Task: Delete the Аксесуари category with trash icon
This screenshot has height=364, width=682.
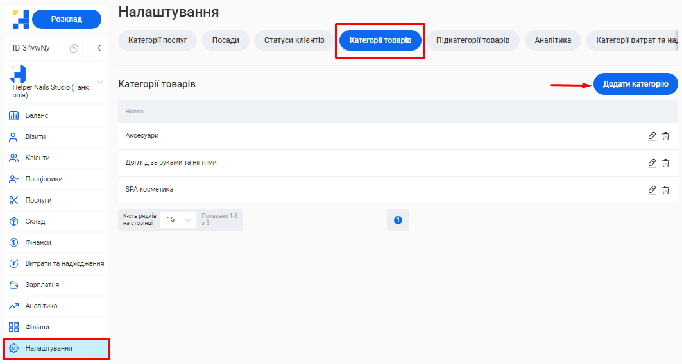Action: pos(665,136)
